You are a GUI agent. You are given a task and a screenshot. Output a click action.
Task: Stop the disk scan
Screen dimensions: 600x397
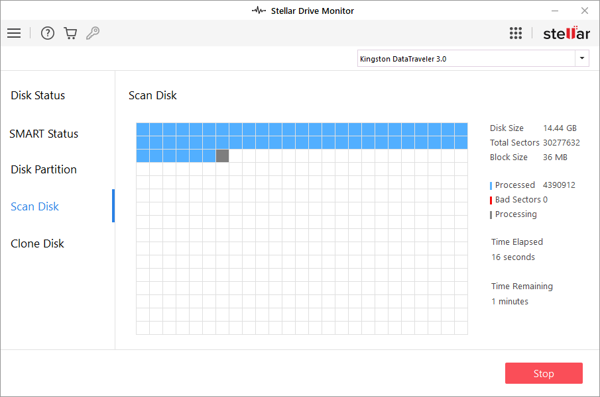tap(544, 373)
